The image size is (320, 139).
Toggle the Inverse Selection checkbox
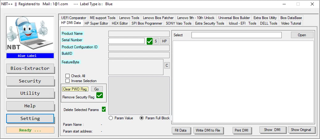(68, 81)
